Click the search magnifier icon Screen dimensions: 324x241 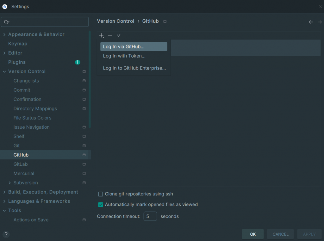(x=6, y=22)
